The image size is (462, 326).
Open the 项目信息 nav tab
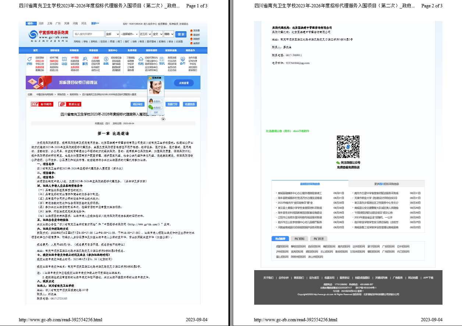pyautogui.click(x=93, y=50)
